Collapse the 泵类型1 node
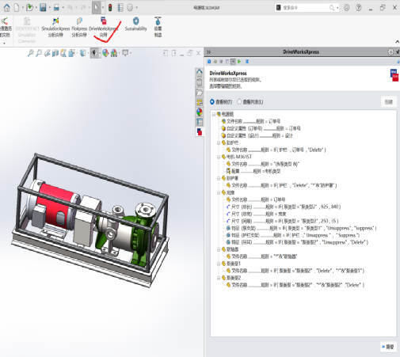400x357 pixels. [x=219, y=264]
